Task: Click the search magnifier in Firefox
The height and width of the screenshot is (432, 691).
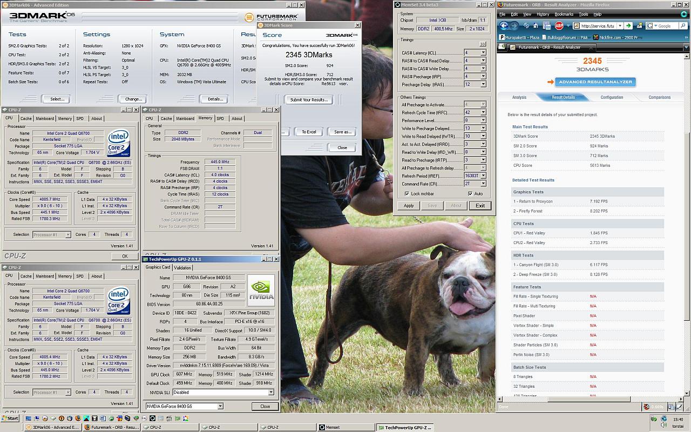Action: click(683, 25)
